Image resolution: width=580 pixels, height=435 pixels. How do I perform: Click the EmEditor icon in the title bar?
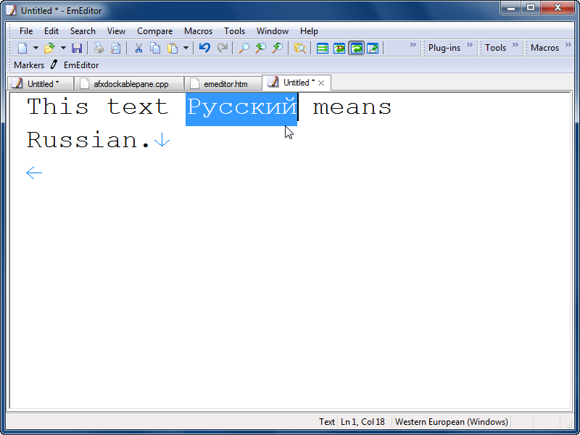tap(12, 10)
